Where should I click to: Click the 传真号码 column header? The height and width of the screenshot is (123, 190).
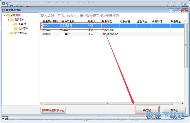click(161, 21)
